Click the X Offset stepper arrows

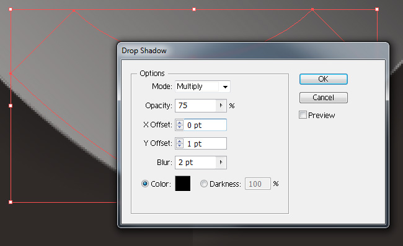click(x=180, y=125)
